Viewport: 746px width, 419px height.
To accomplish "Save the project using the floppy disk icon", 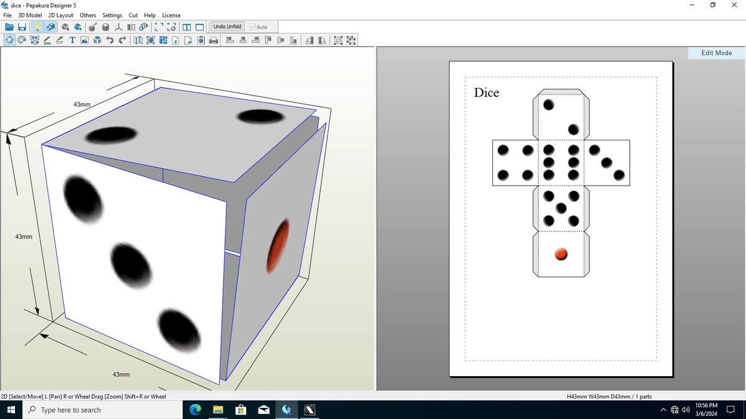I will click(22, 27).
